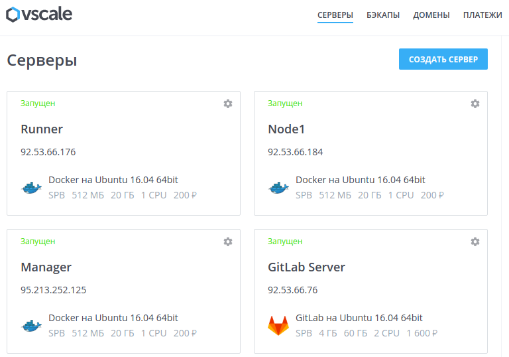
Task: Click Запущен status on Runner card
Action: pyautogui.click(x=38, y=104)
